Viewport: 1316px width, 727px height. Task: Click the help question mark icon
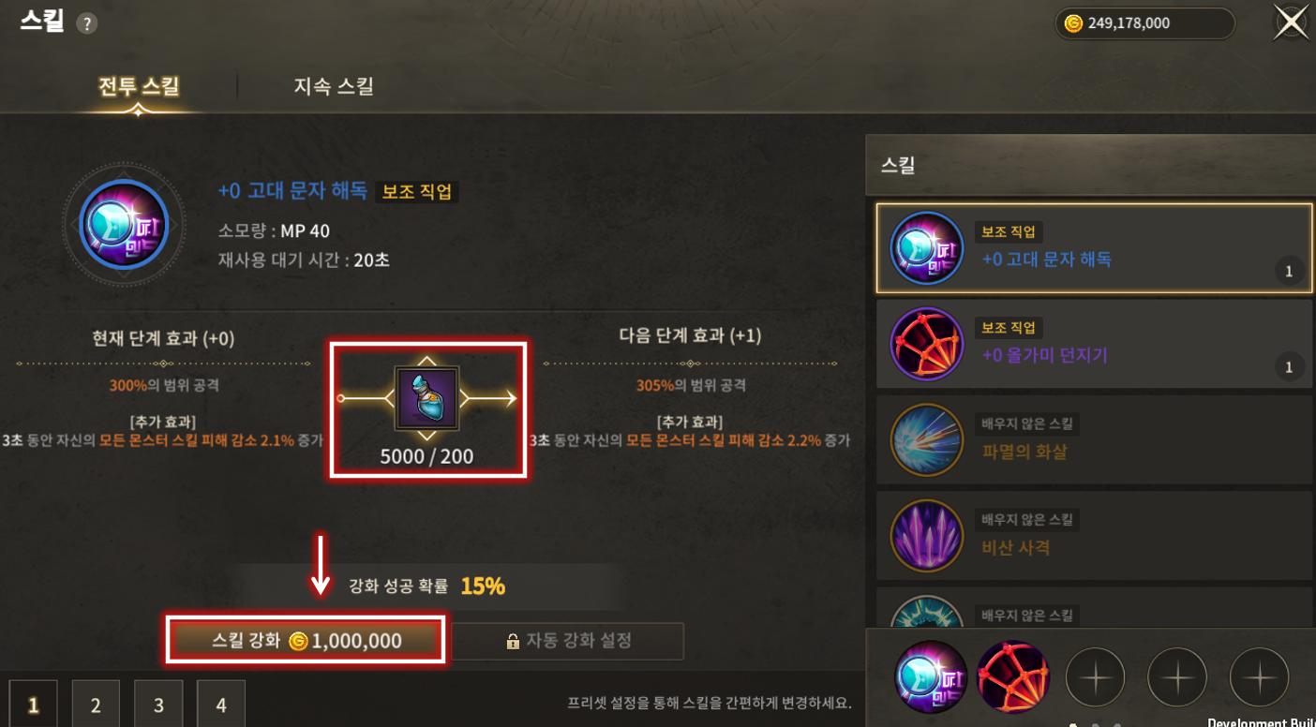tap(87, 24)
